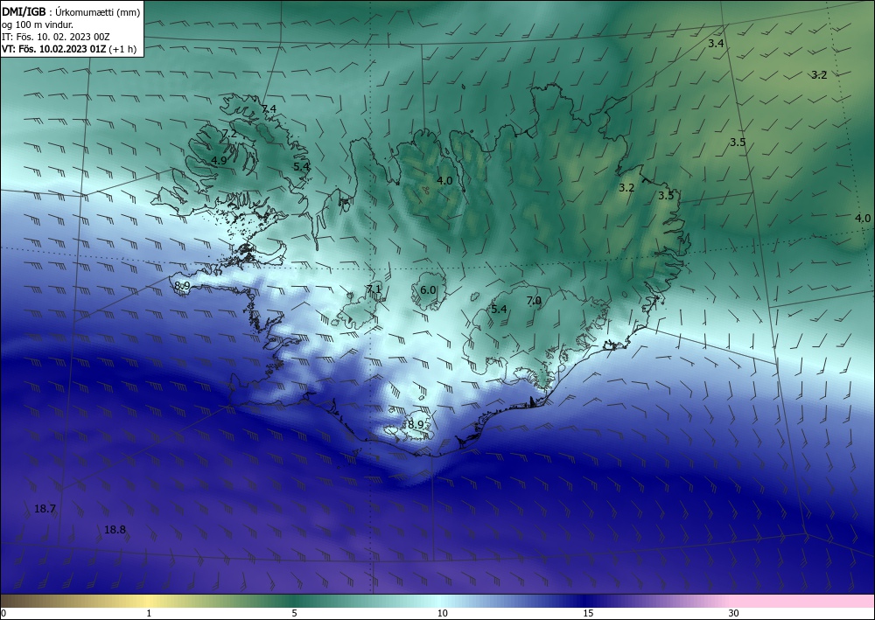Click the 7.4 value label
The width and height of the screenshot is (875, 620).
pos(269,108)
